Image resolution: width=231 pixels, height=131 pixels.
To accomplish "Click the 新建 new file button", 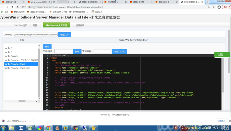I will 77,51.
